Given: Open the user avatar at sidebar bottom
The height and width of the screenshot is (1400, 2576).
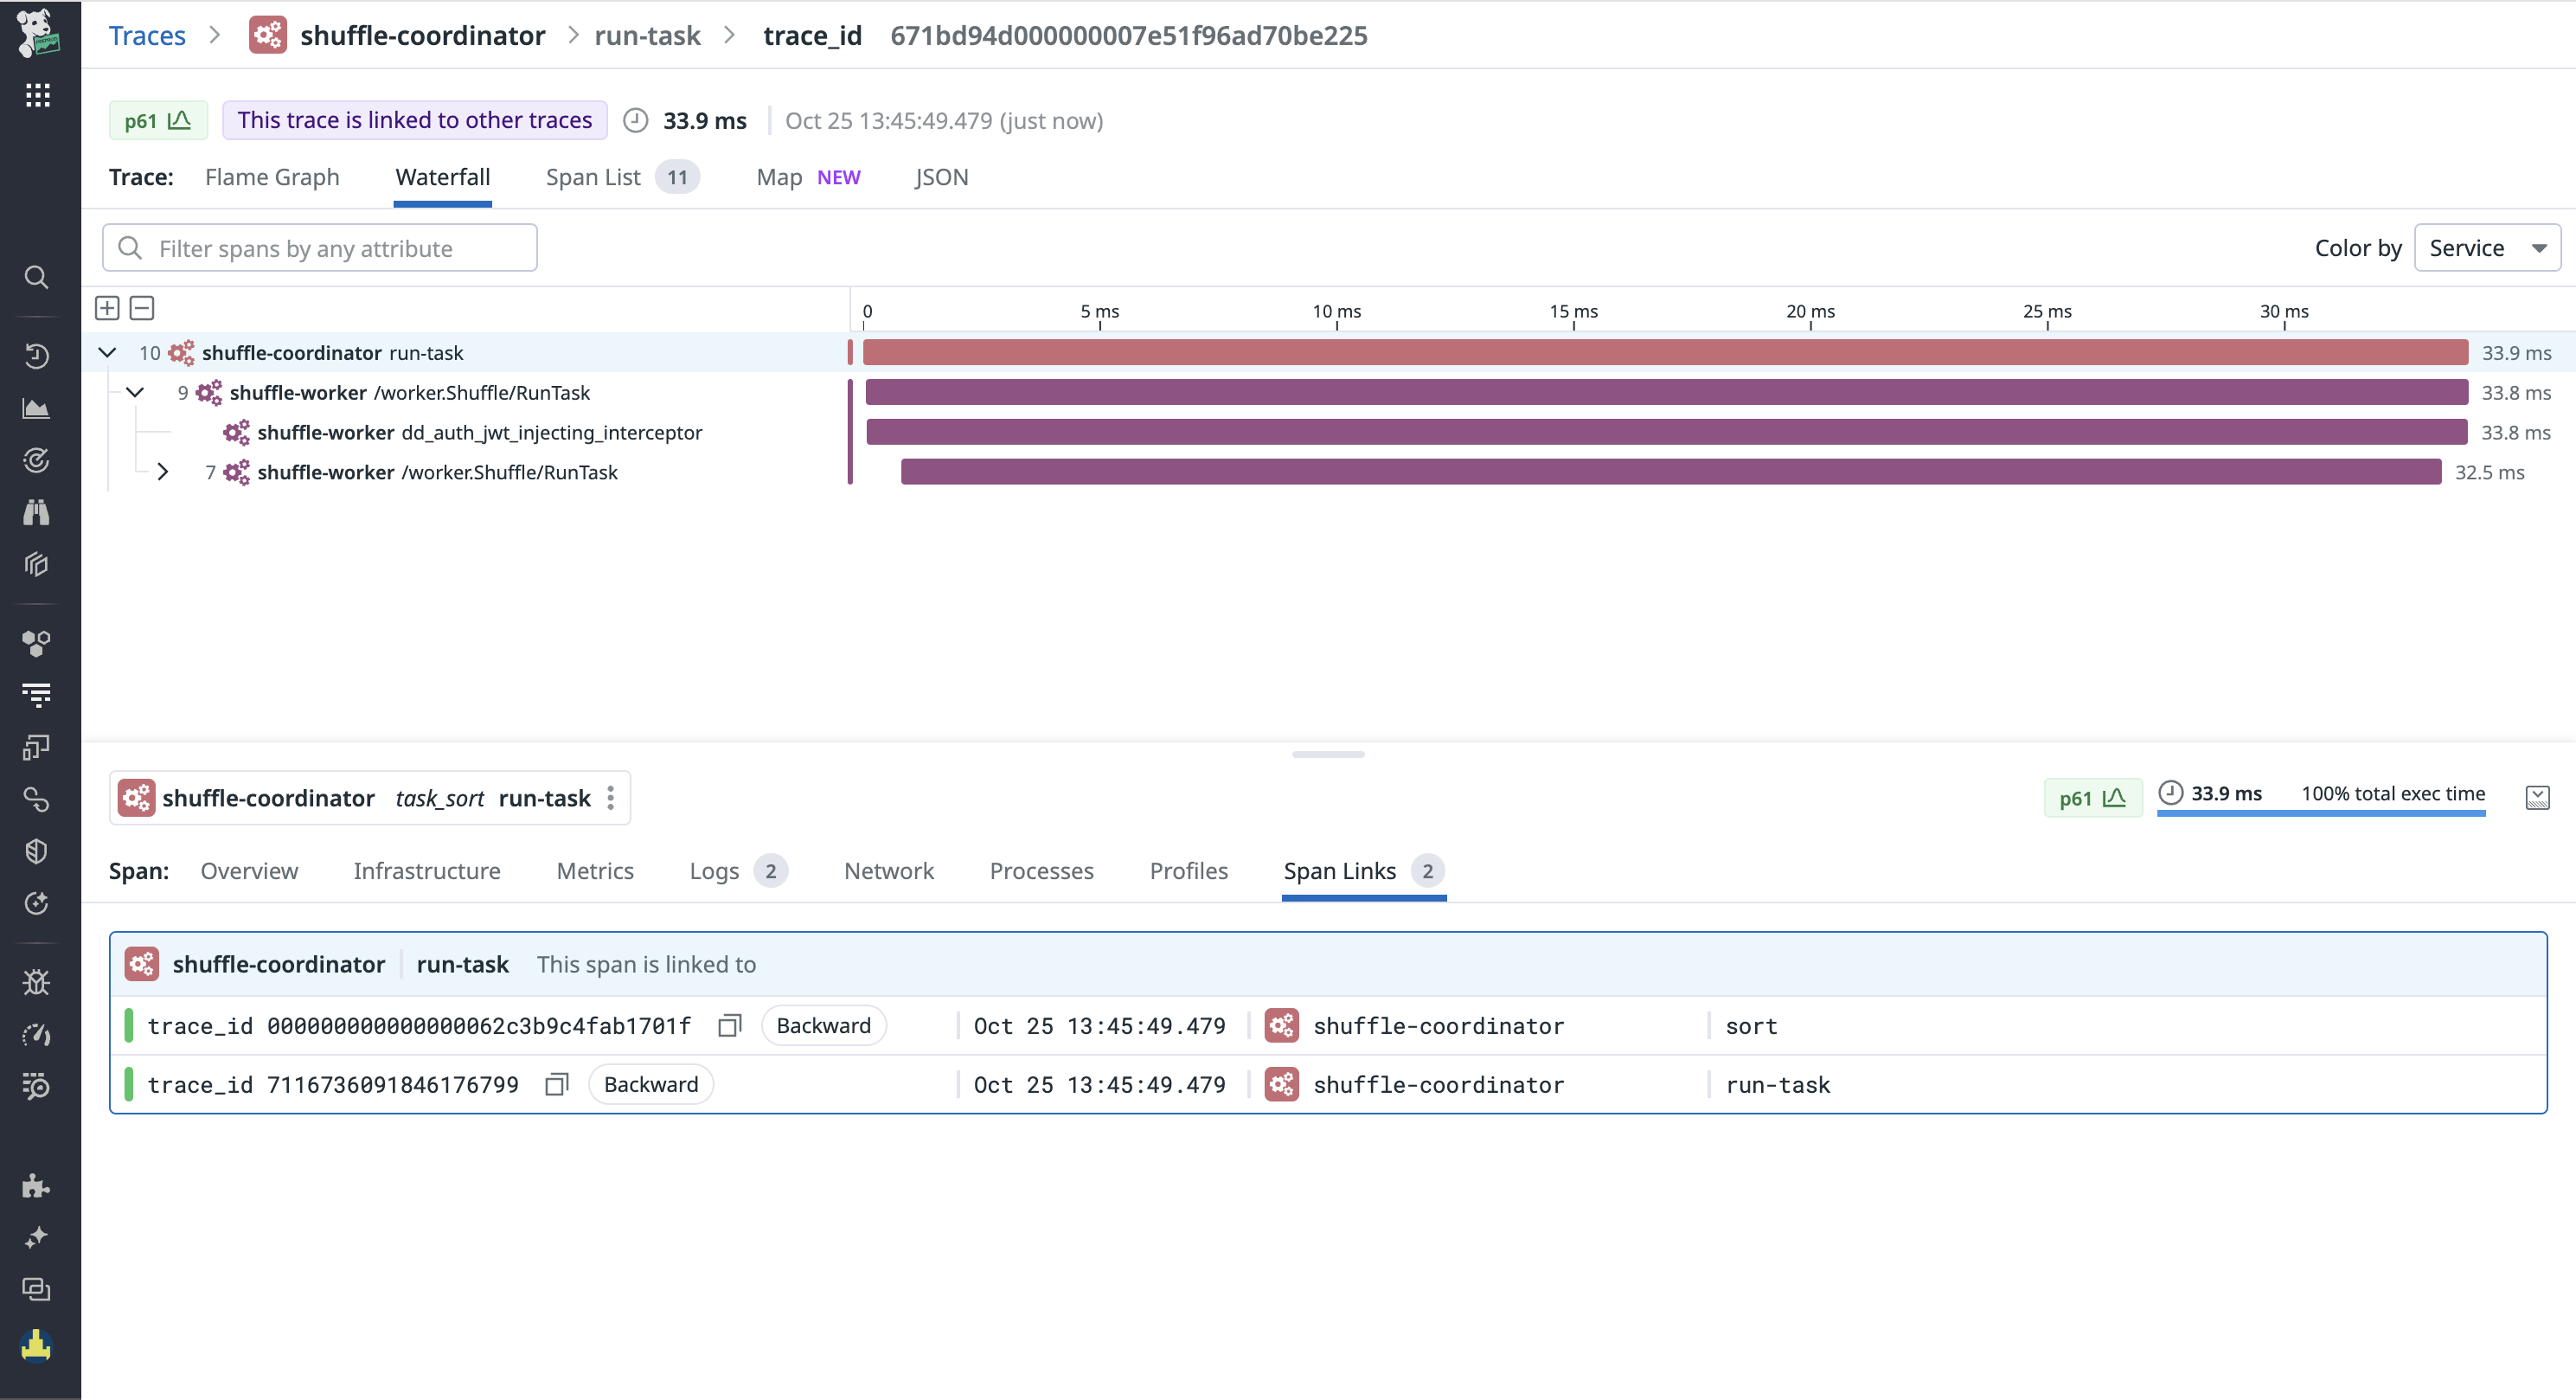Looking at the screenshot, I should (x=37, y=1346).
